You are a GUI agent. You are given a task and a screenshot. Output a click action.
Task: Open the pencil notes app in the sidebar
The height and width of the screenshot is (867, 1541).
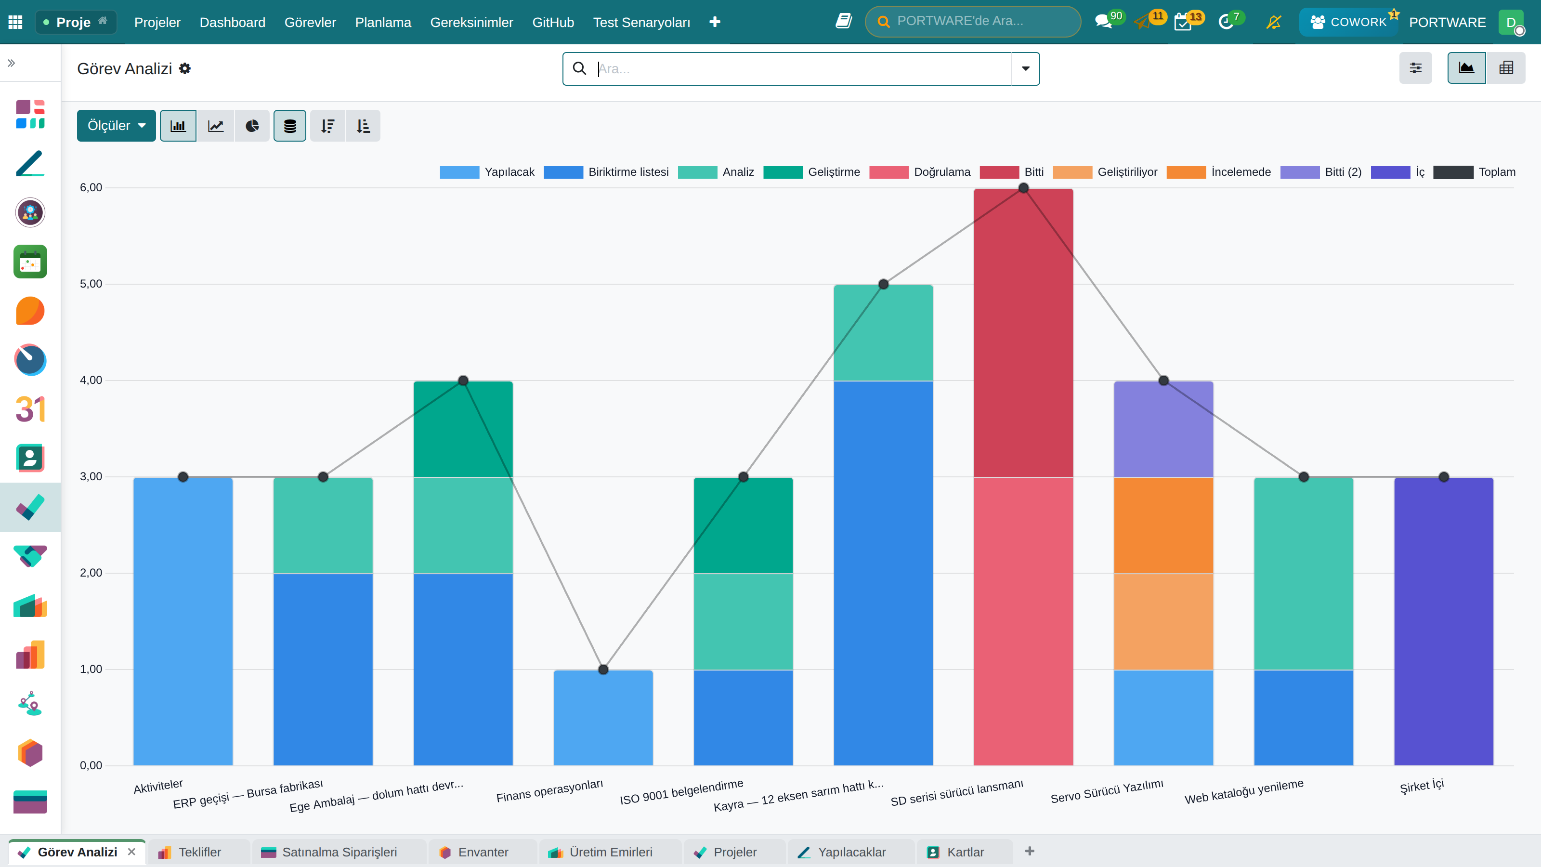click(x=30, y=163)
